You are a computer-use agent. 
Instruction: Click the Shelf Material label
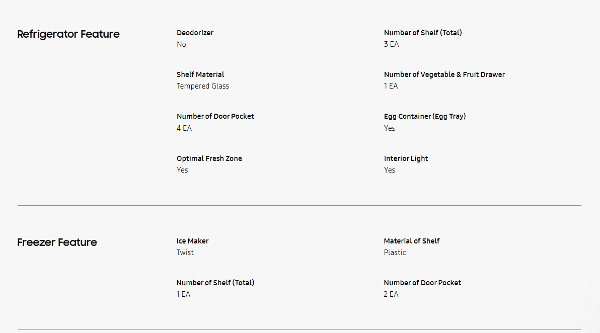click(x=200, y=74)
